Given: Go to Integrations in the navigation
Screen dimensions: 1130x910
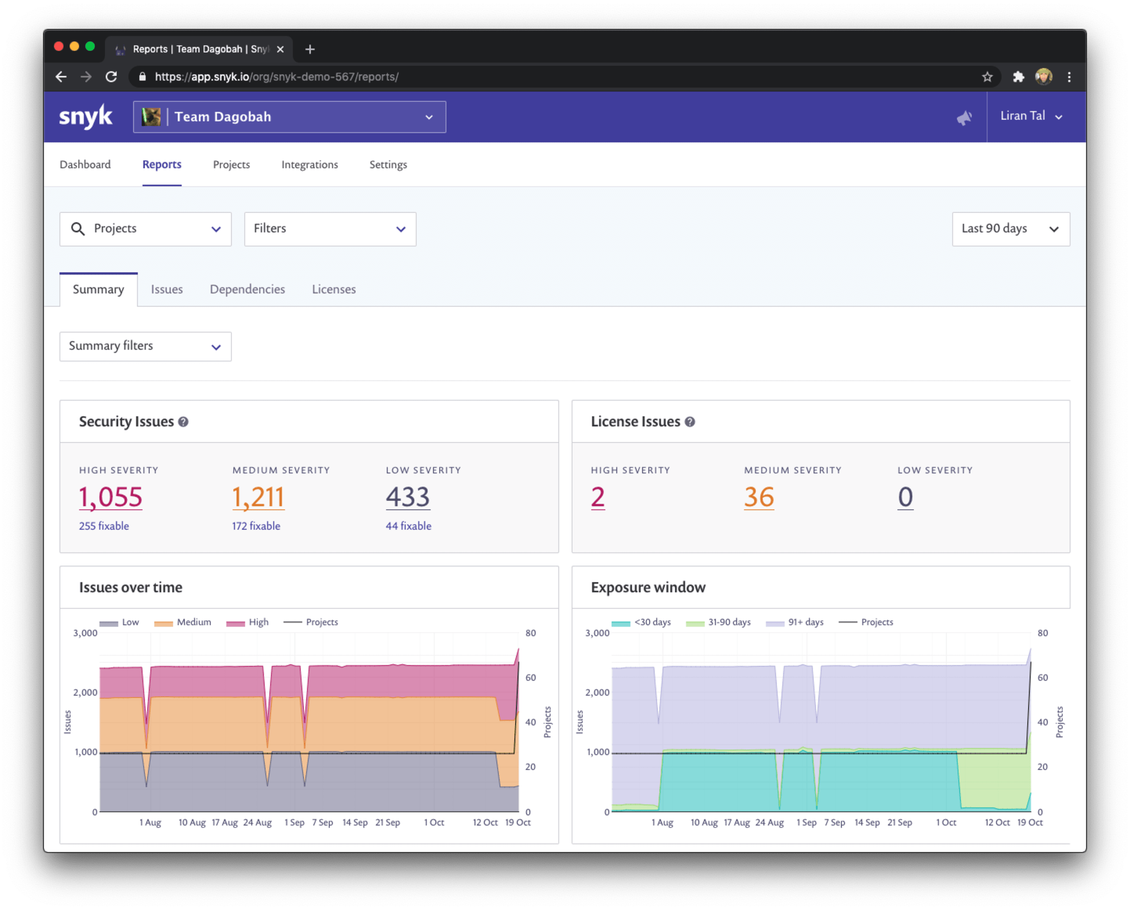Looking at the screenshot, I should point(309,165).
